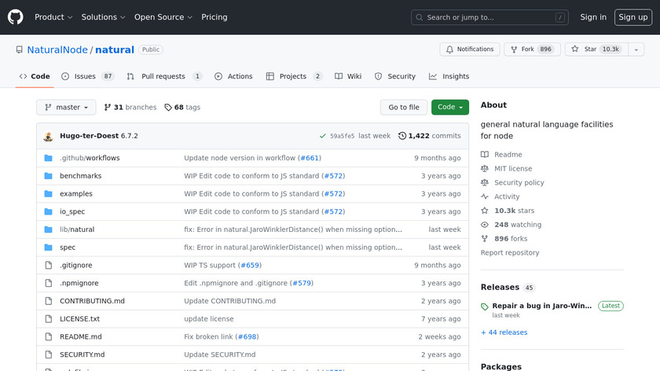Click the Go to file button
The image size is (660, 371).
[404, 108]
